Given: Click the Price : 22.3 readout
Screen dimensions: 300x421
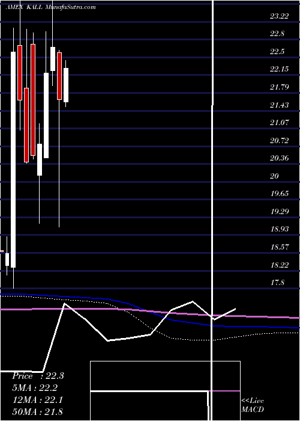Looking at the screenshot, I should tap(38, 376).
